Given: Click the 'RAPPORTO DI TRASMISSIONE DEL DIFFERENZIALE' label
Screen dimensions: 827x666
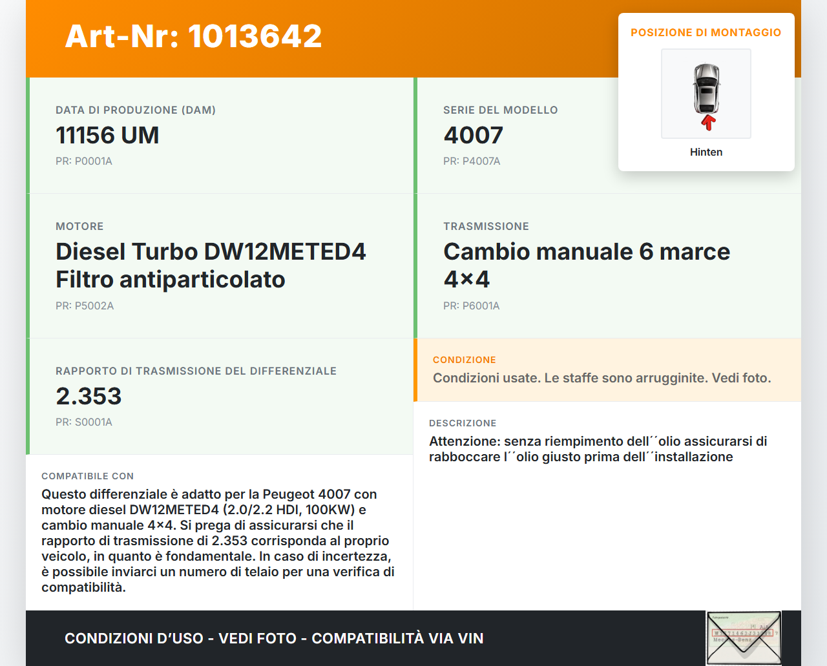Looking at the screenshot, I should (196, 371).
